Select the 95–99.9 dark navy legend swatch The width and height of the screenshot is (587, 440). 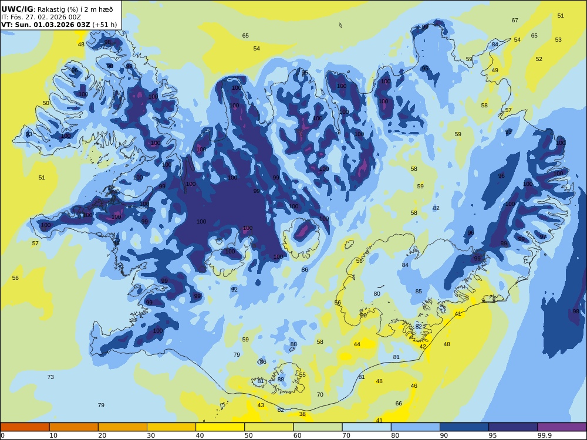[513, 427]
